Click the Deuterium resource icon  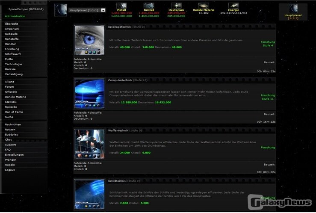tap(176, 6)
